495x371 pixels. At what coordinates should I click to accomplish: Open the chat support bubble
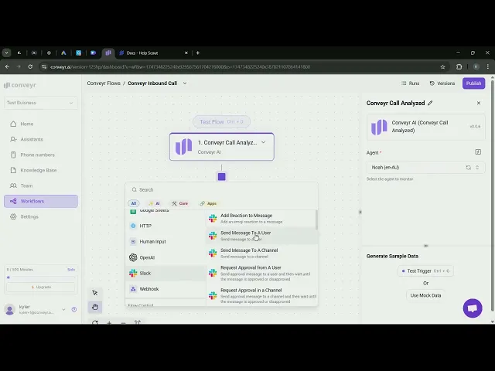click(473, 308)
